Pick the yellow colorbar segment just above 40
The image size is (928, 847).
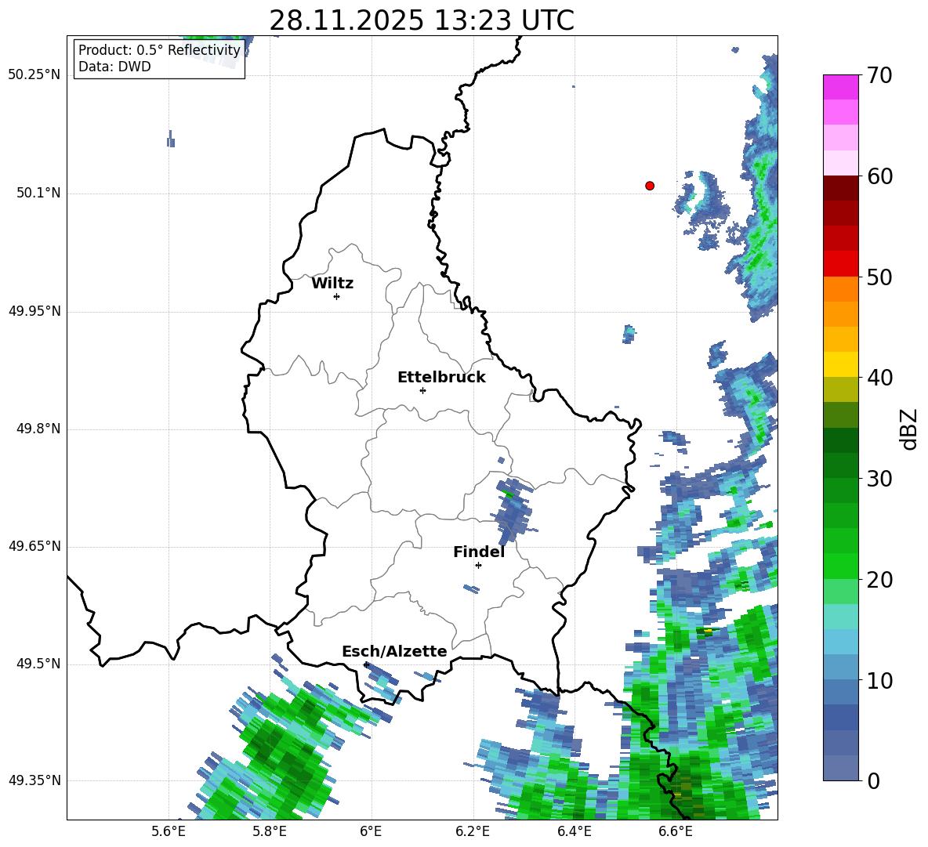point(840,364)
